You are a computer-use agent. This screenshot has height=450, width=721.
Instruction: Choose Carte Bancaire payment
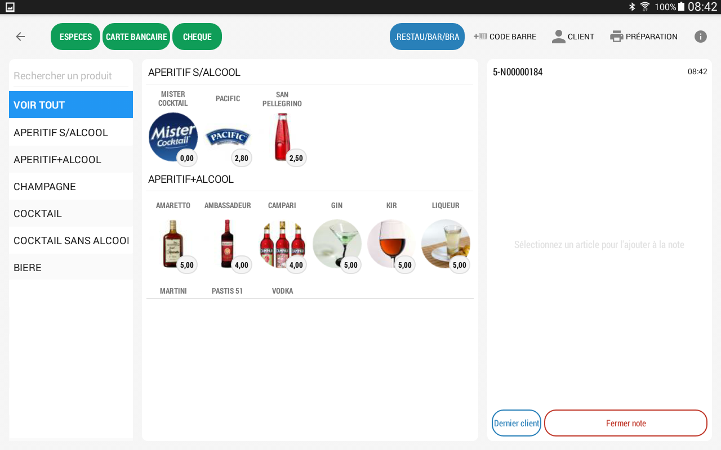click(x=136, y=37)
